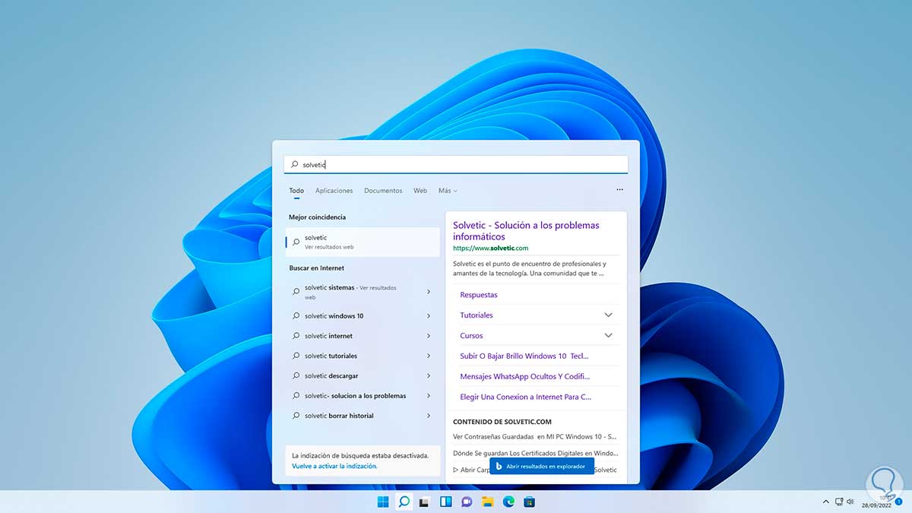Open the three-dot options menu
912x513 pixels.
pyautogui.click(x=619, y=190)
